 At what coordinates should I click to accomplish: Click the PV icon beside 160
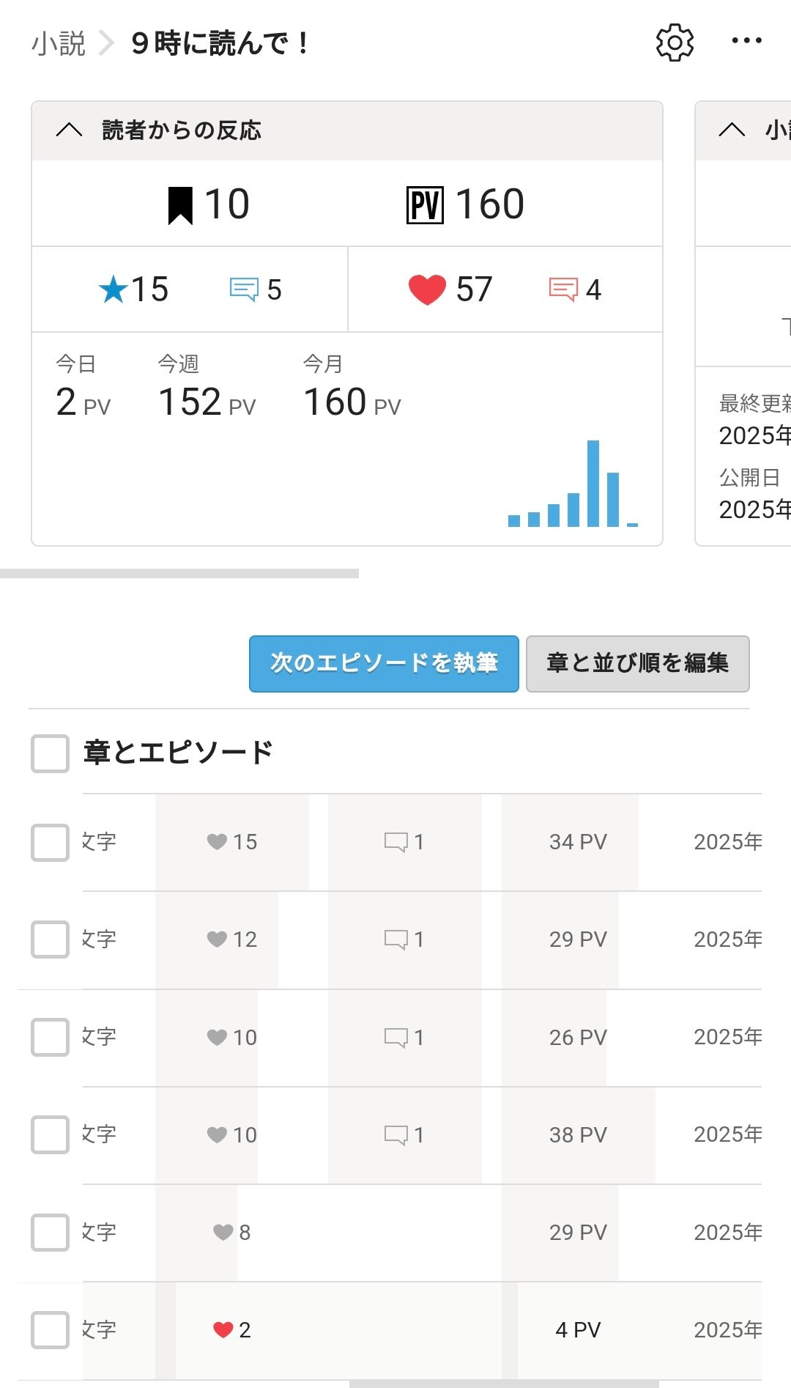tap(425, 205)
